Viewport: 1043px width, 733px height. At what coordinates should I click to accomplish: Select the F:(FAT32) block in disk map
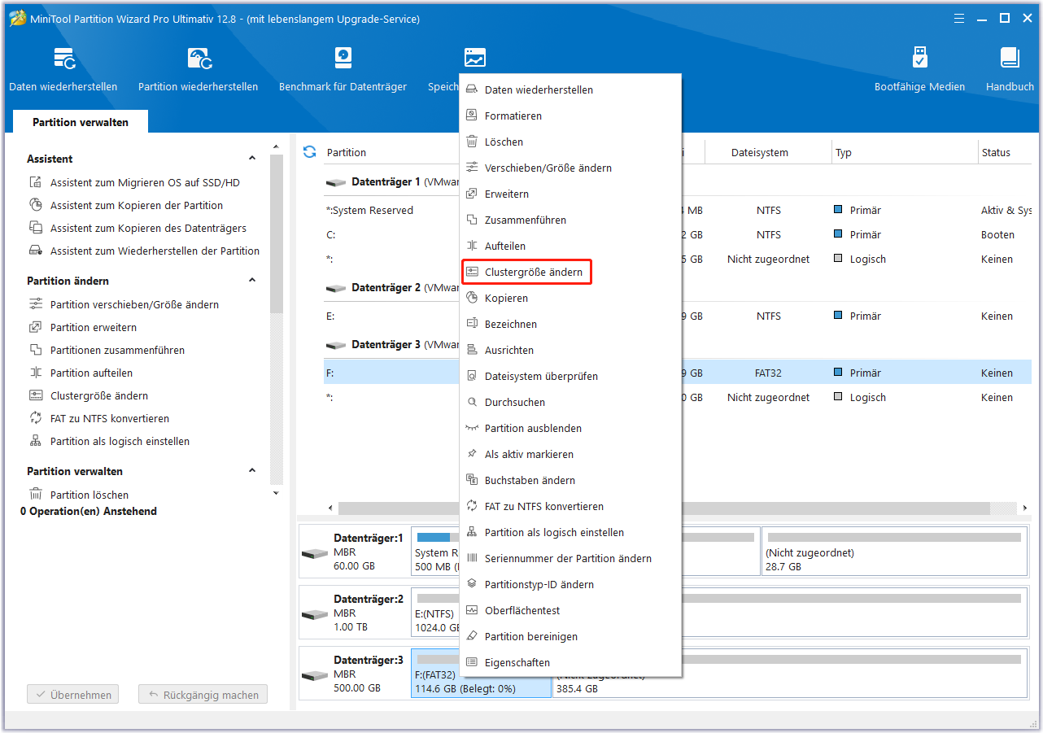481,673
